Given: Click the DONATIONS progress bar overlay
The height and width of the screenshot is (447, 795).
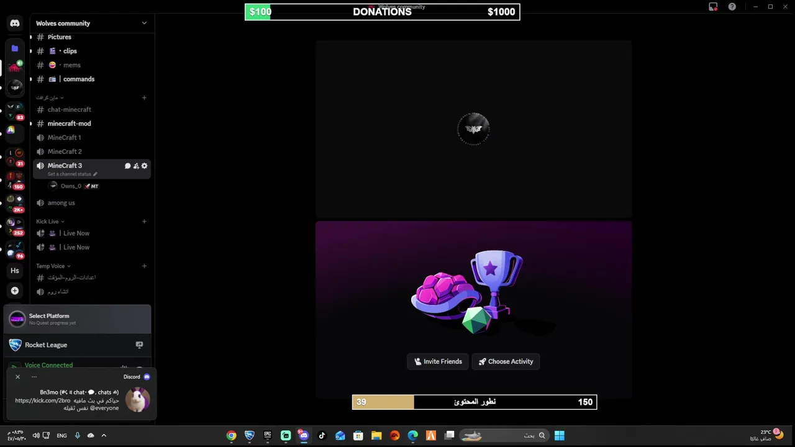Looking at the screenshot, I should pos(383,12).
